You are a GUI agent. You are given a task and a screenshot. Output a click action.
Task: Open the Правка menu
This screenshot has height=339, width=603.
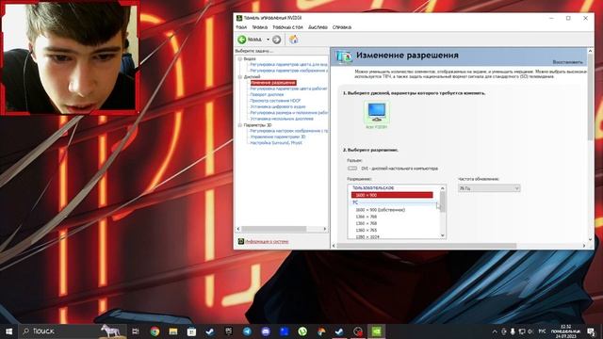(260, 27)
